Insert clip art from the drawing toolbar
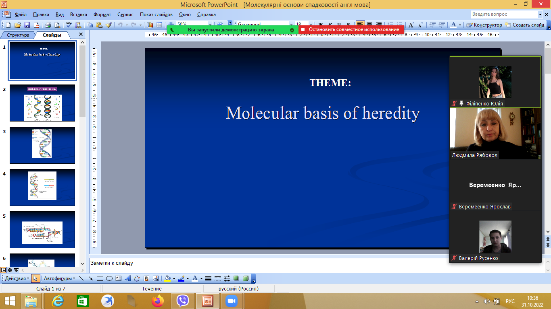Screen dimensions: 551x309 146,278
